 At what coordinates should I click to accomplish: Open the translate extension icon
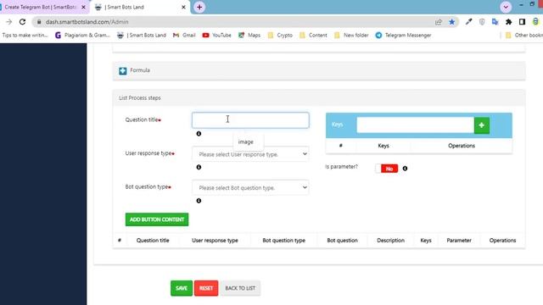coord(495,22)
